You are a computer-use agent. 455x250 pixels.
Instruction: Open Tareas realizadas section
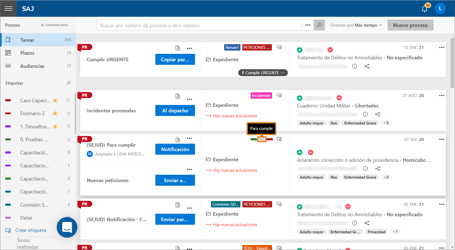pos(28,243)
